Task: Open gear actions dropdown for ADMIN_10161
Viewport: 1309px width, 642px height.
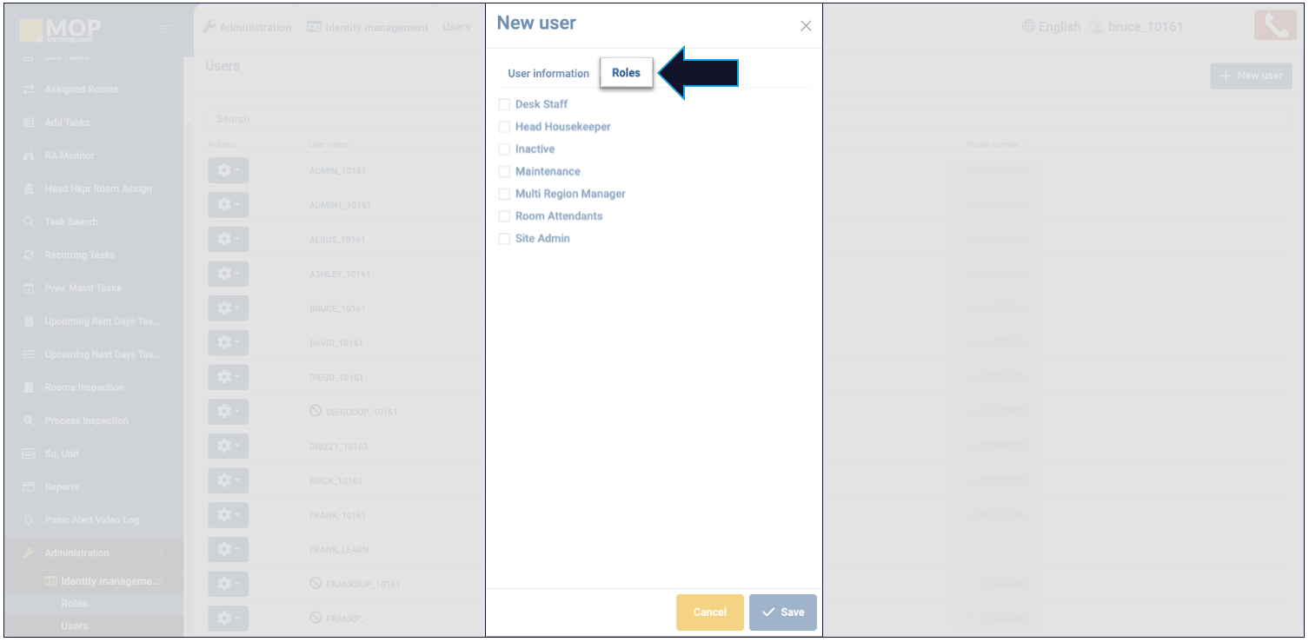Action: coord(228,171)
